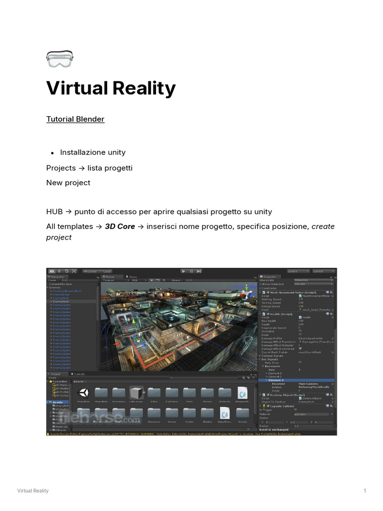Open the Tutorial Blender link
Screen dimensions: 383x511
(75, 119)
